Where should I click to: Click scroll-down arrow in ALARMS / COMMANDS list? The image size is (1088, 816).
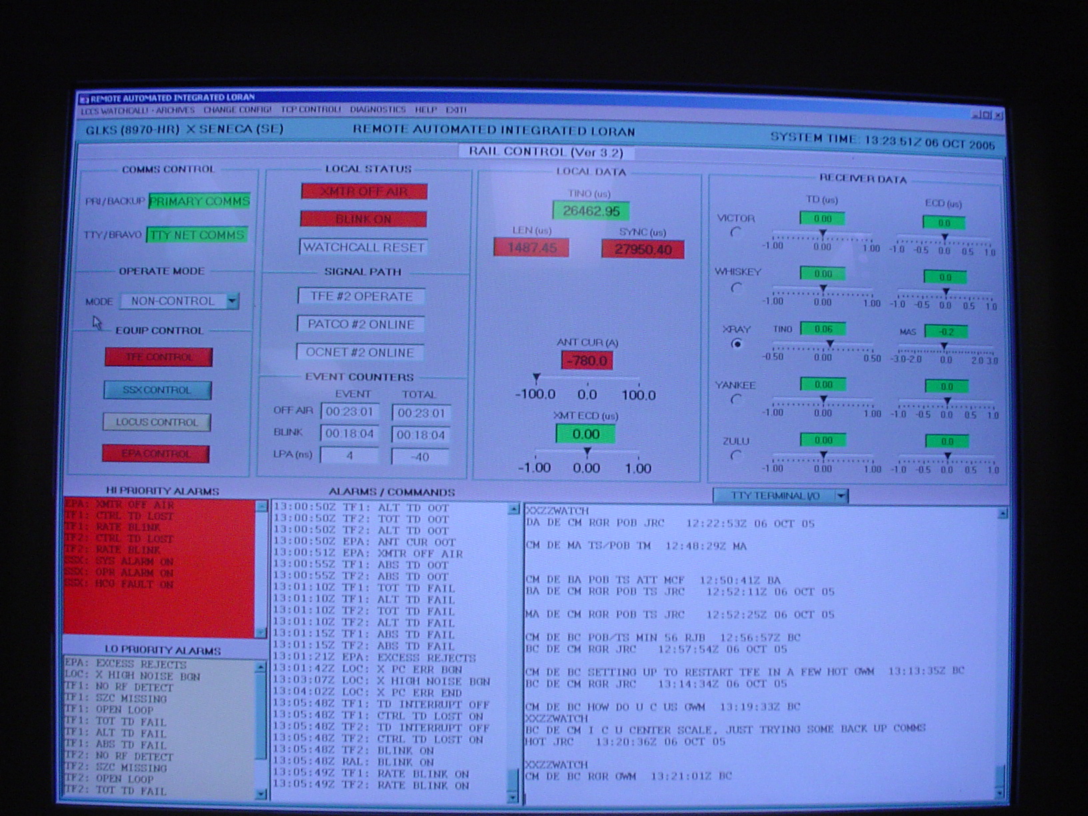click(x=513, y=797)
